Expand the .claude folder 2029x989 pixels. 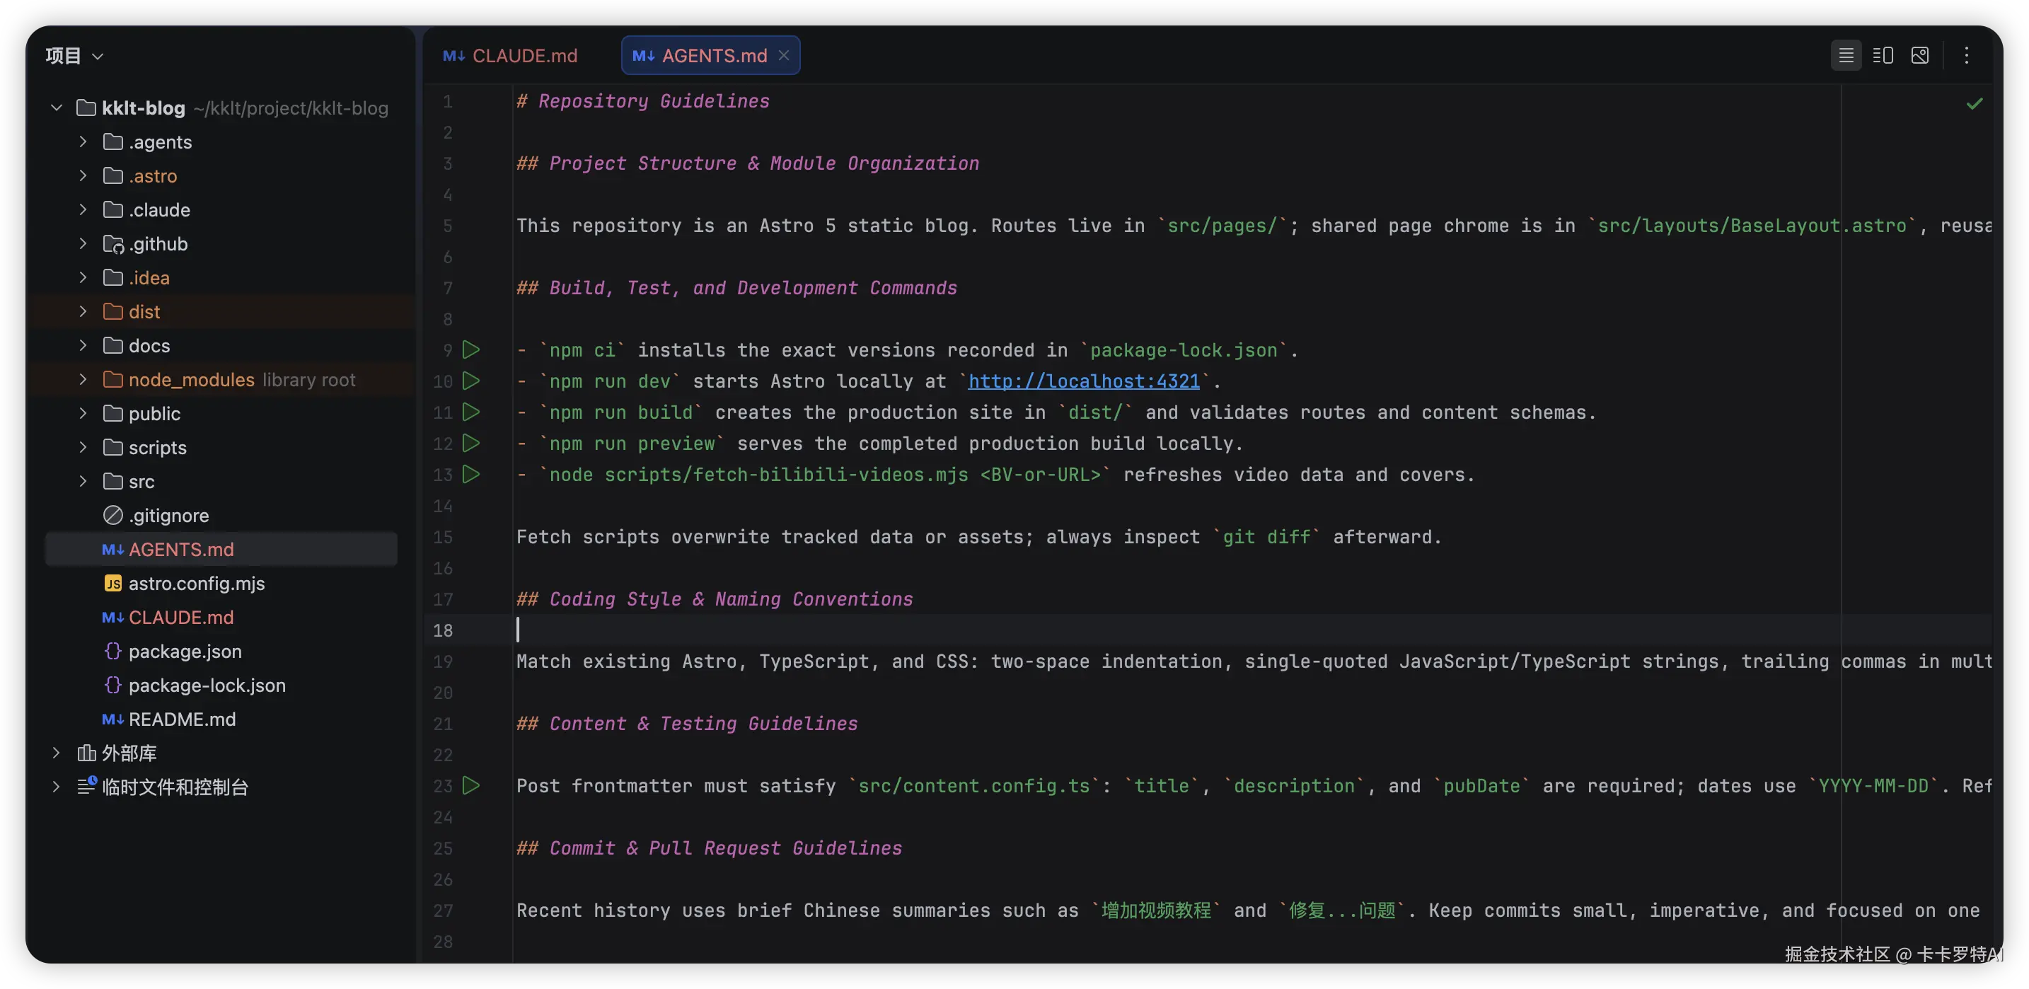83,209
